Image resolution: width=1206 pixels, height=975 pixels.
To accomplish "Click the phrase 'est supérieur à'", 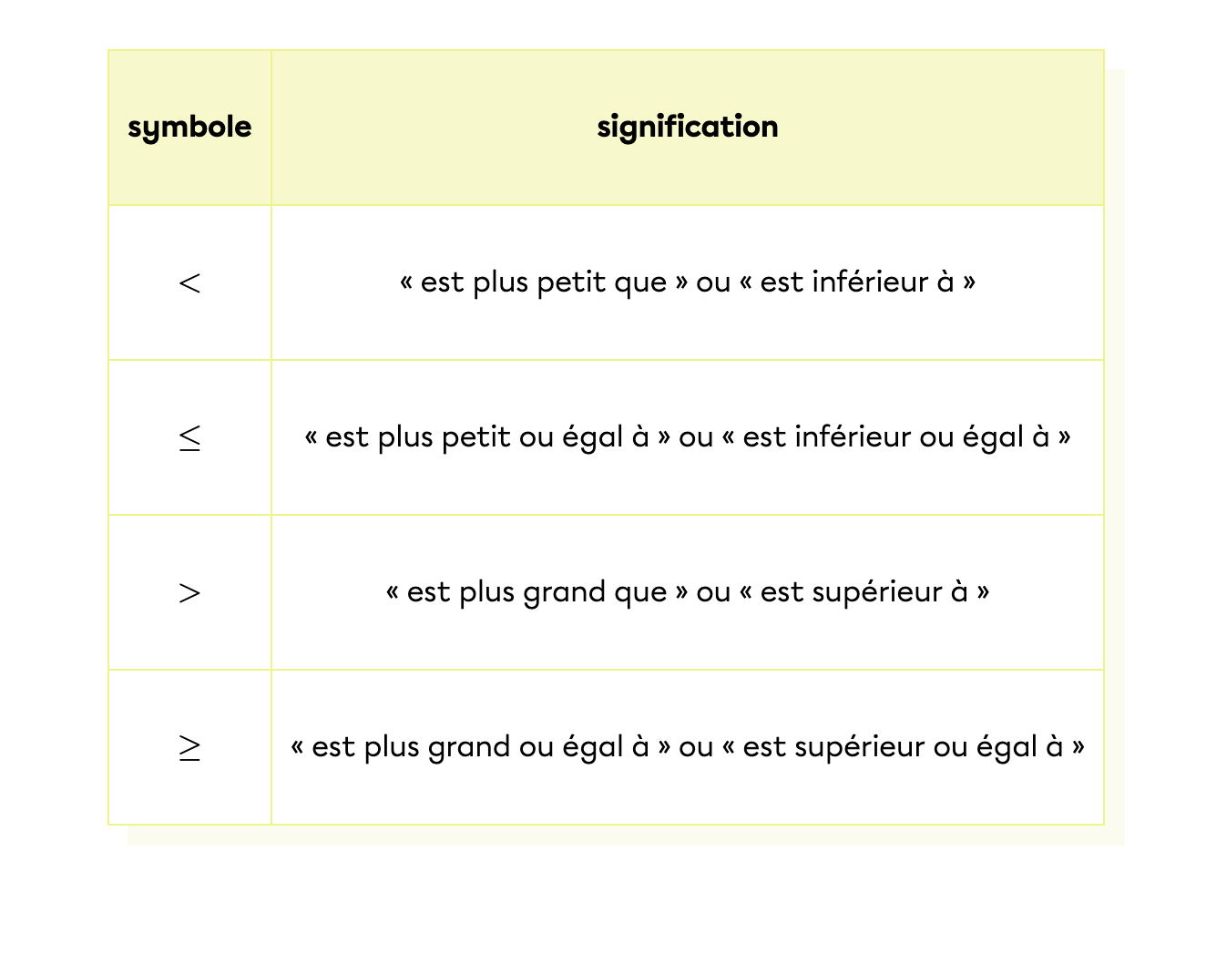I will tap(864, 592).
